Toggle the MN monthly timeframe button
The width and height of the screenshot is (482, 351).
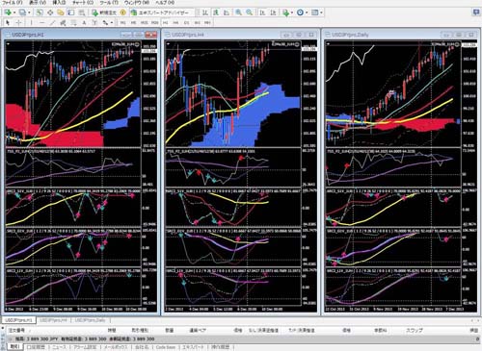207,23
